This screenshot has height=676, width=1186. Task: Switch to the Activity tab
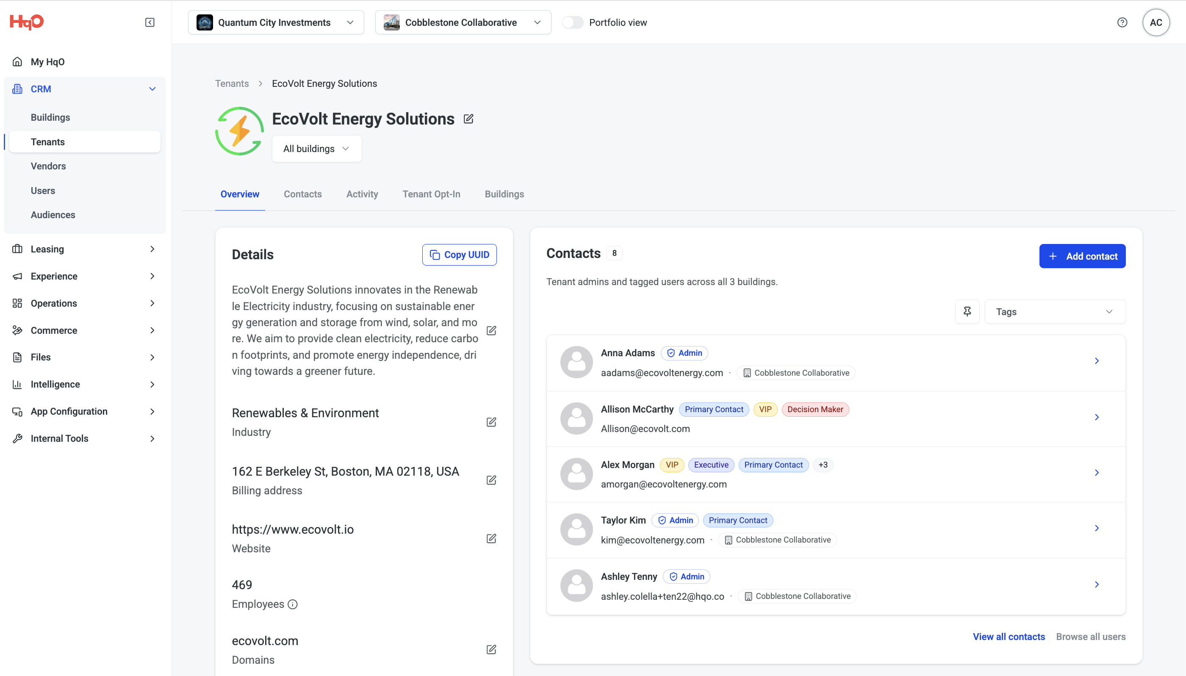click(362, 194)
